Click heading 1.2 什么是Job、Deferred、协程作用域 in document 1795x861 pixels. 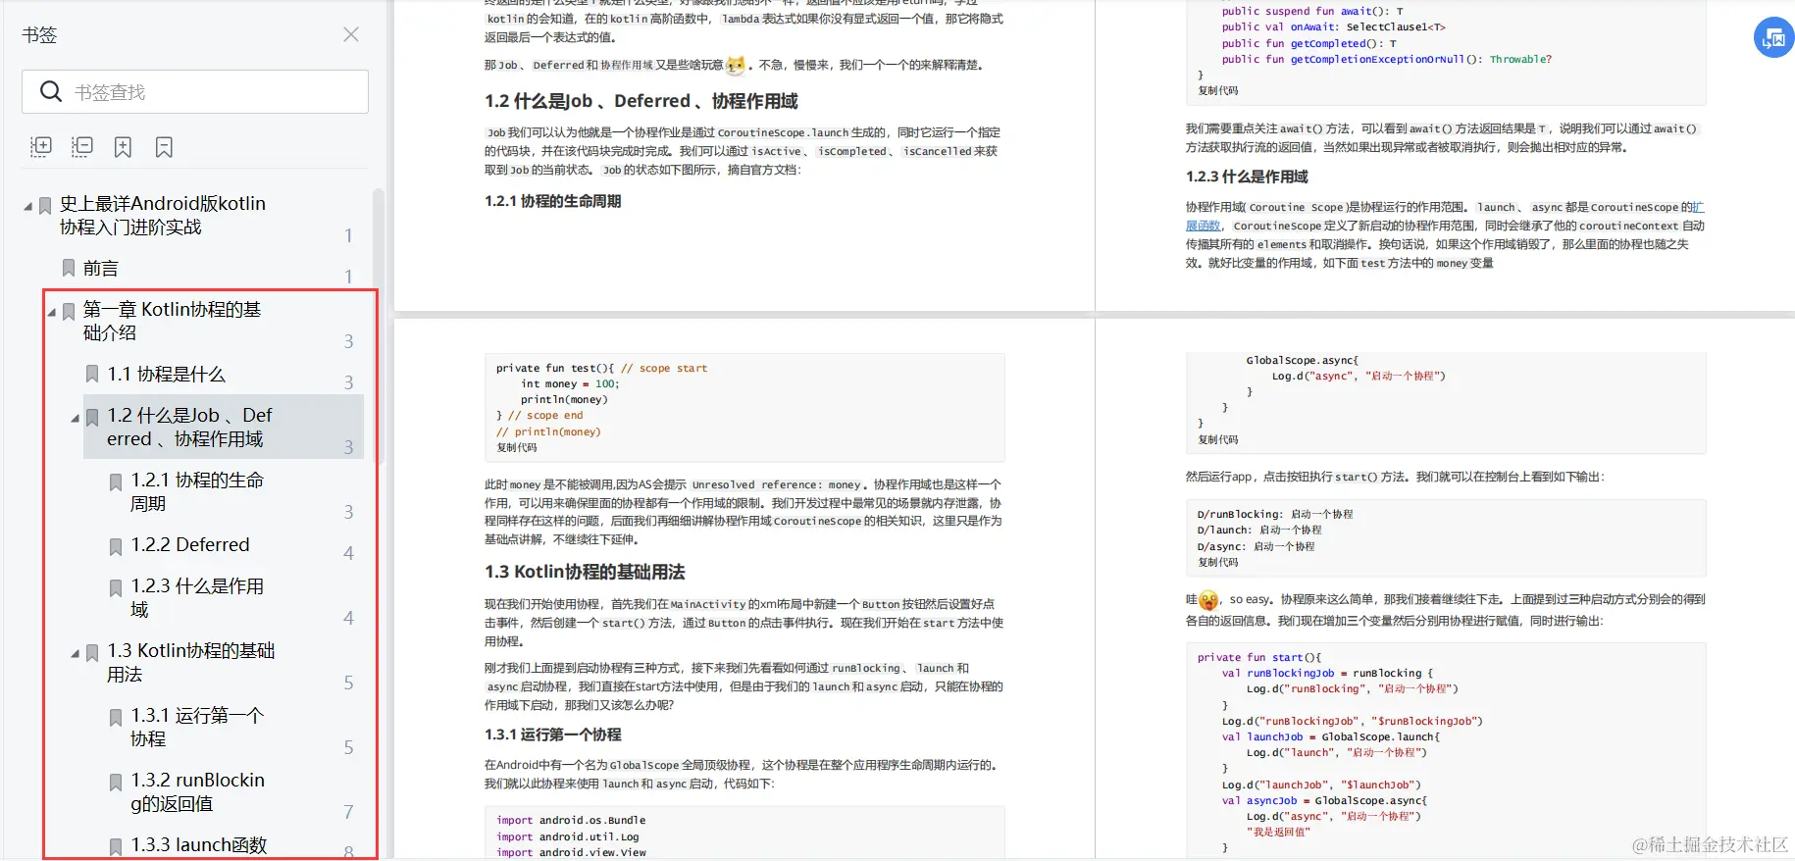(641, 101)
